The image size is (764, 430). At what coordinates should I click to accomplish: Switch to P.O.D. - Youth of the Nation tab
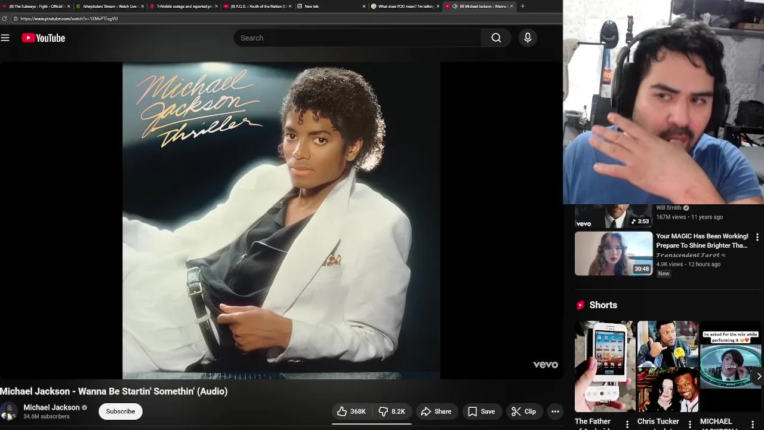point(257,6)
